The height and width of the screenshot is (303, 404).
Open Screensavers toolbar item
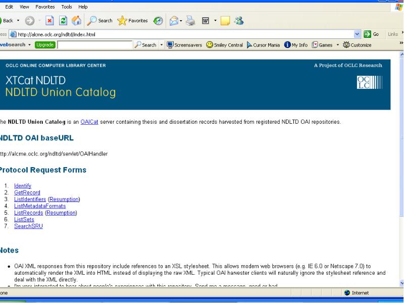click(184, 45)
